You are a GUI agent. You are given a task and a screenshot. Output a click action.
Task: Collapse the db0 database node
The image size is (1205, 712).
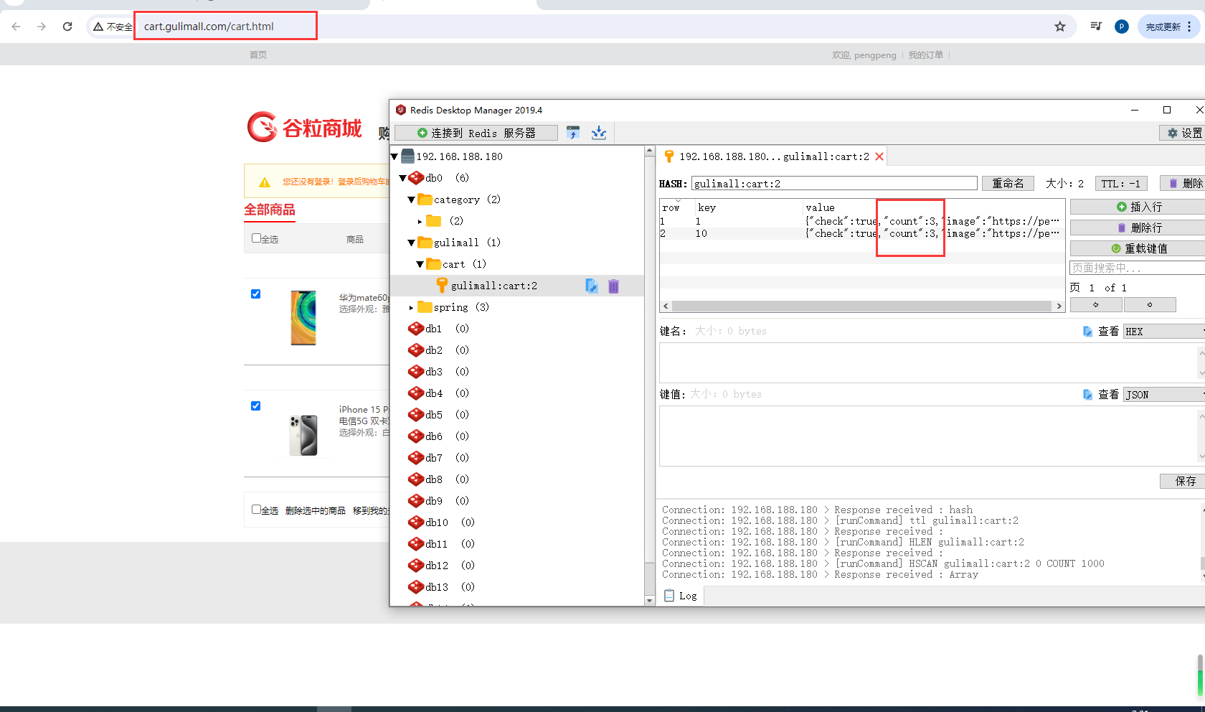[403, 178]
